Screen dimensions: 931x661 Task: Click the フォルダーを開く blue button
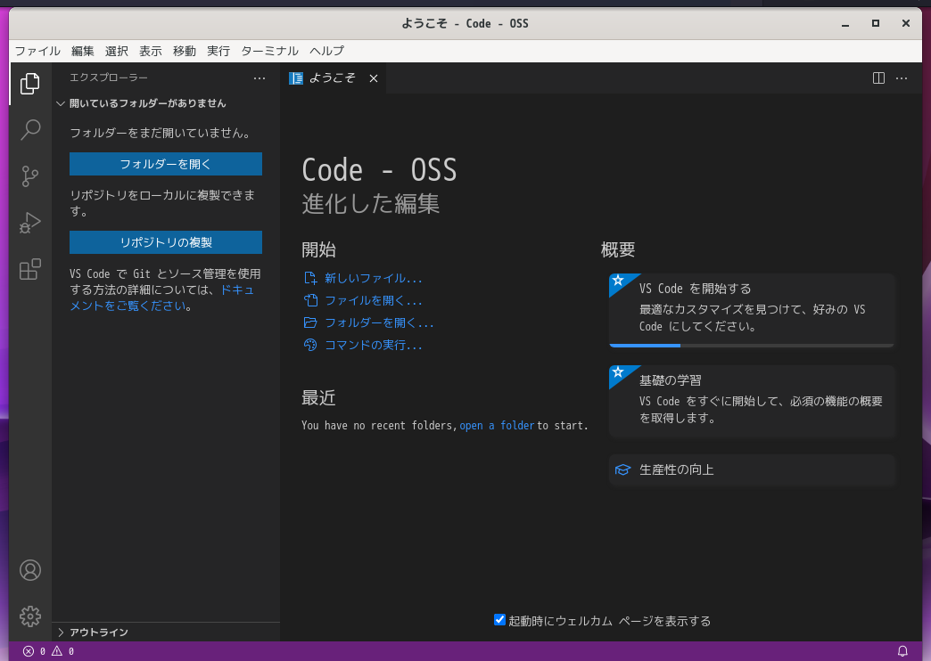166,164
